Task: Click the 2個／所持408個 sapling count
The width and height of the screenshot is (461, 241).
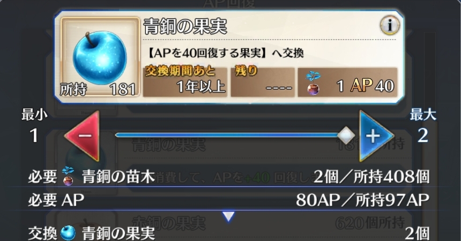Action: 371,177
